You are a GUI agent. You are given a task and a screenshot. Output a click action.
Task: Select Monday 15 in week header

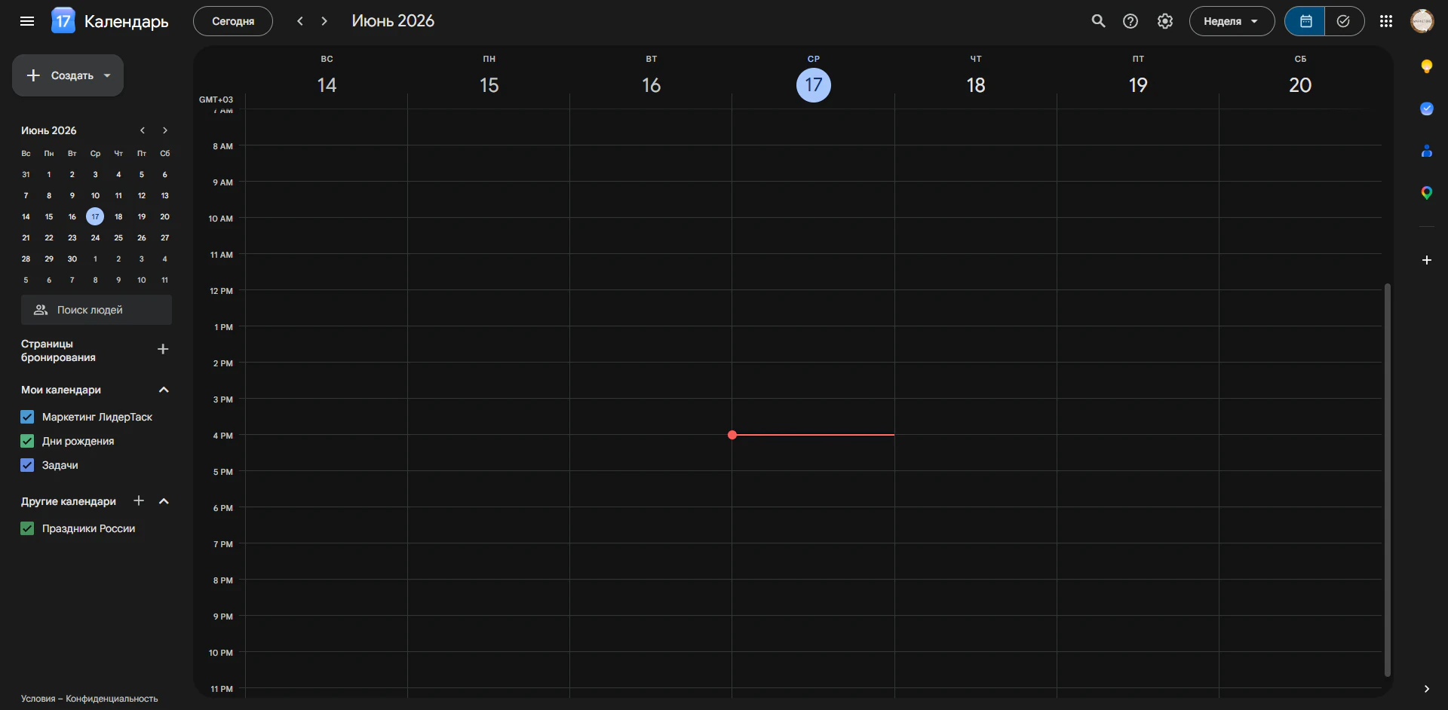489,85
